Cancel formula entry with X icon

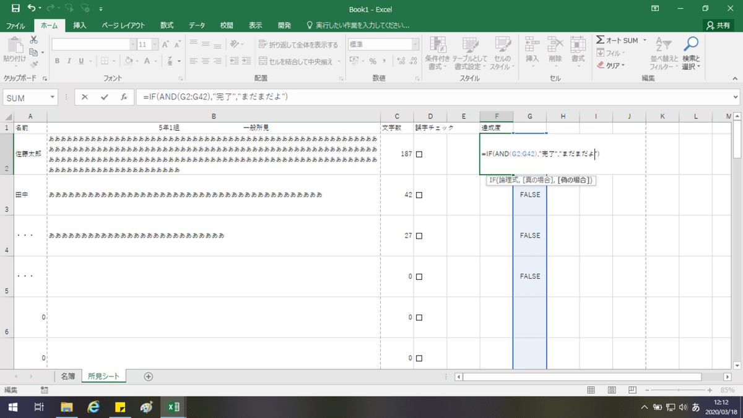point(85,97)
